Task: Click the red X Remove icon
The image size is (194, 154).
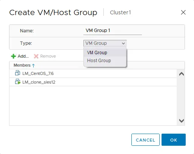Action: 36,56
